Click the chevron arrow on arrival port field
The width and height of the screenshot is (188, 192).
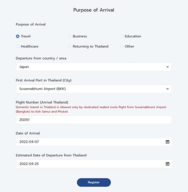click(x=167, y=89)
